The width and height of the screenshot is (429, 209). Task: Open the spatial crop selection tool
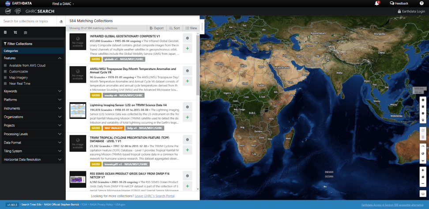15,32
